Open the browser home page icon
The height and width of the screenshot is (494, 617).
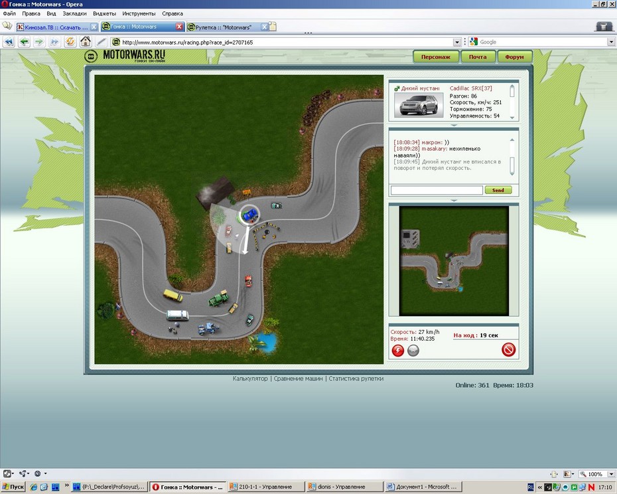86,42
